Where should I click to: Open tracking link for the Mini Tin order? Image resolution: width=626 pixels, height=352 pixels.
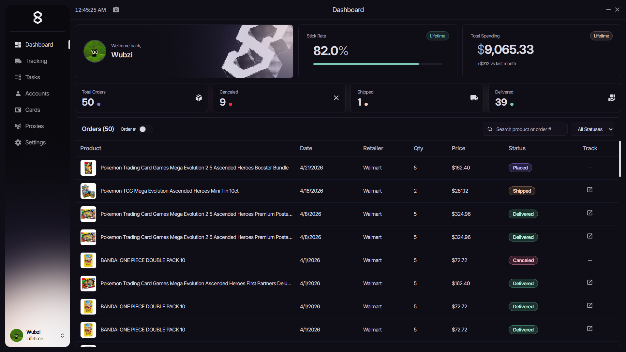(x=590, y=190)
